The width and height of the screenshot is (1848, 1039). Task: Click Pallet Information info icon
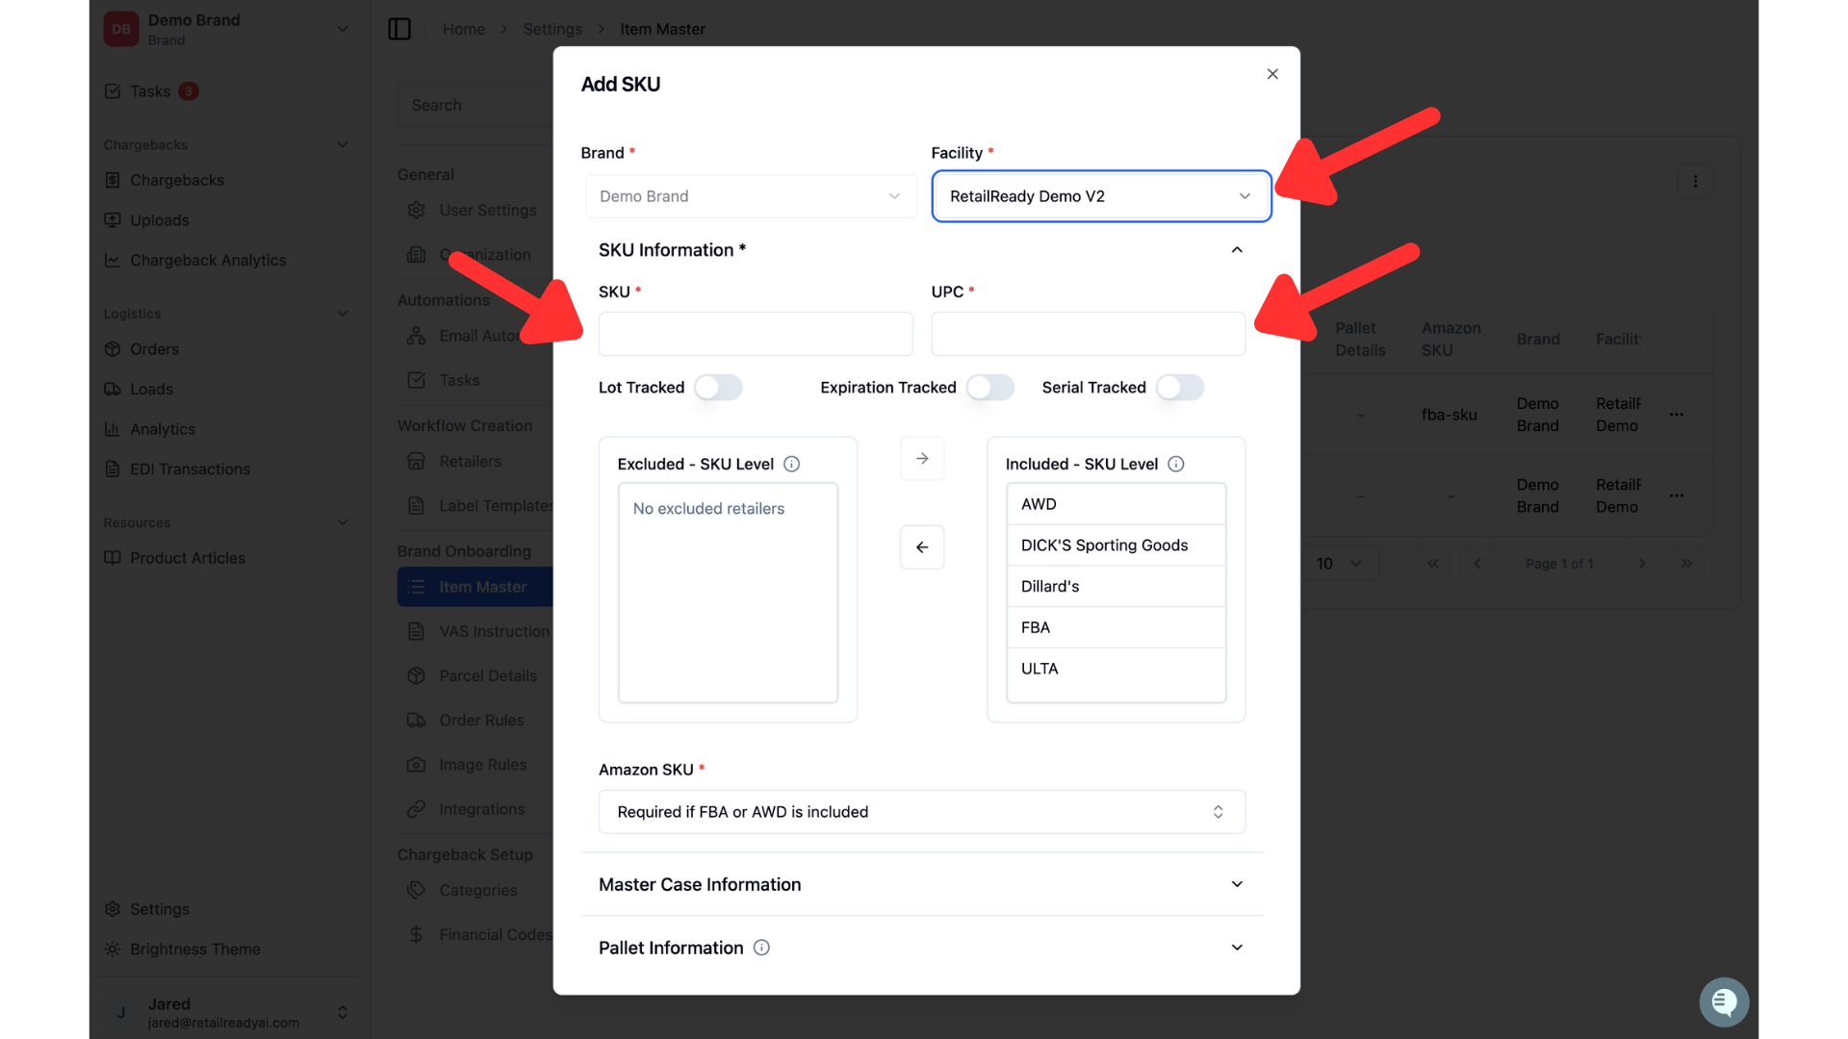(761, 948)
